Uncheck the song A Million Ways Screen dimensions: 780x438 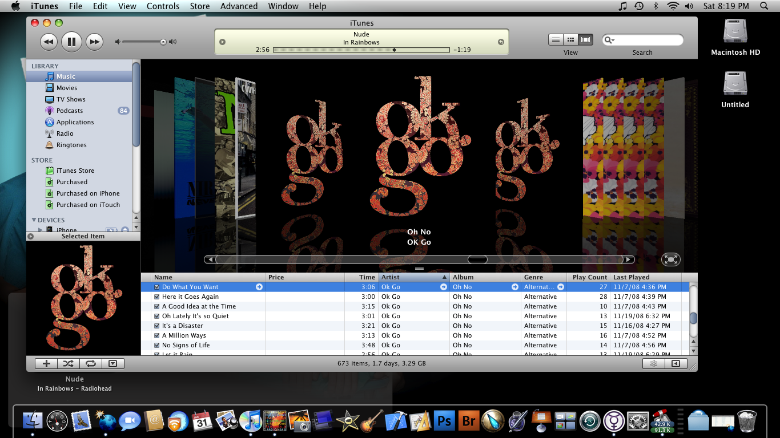(x=157, y=335)
